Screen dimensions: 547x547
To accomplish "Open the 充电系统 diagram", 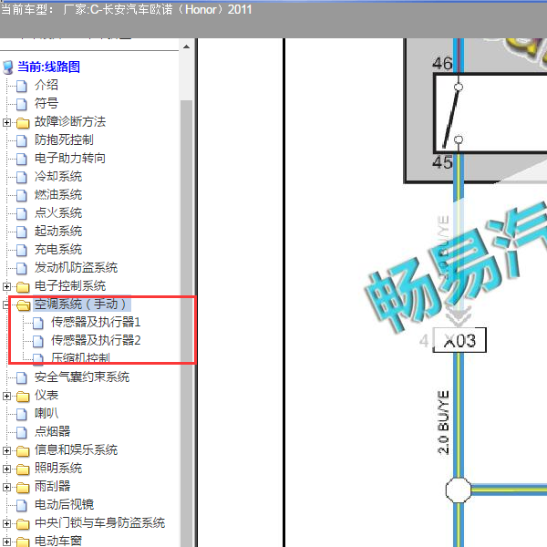I will tap(58, 249).
